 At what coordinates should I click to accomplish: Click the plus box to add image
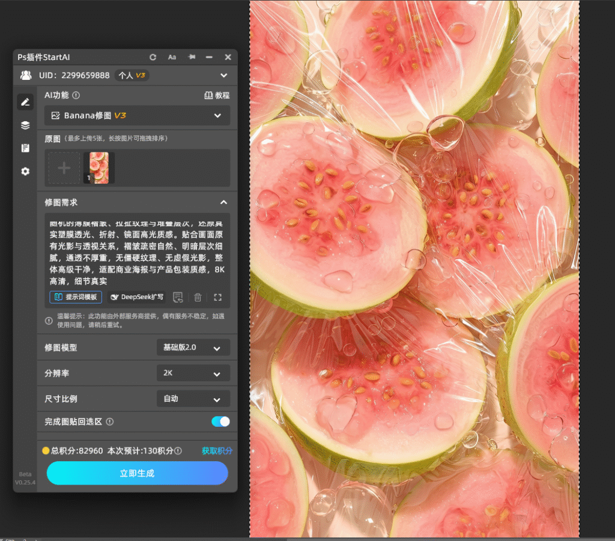pyautogui.click(x=64, y=168)
